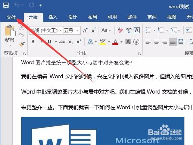This screenshot has width=193, height=145.
Task: Open the font color dropdown arrow
Action: click(x=121, y=42)
